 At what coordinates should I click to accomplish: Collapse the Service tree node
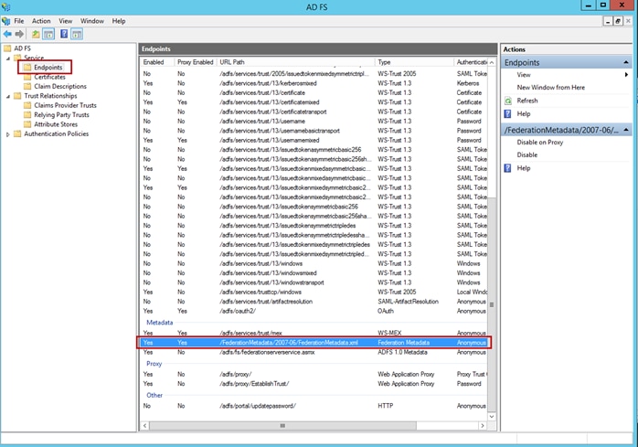pos(7,59)
